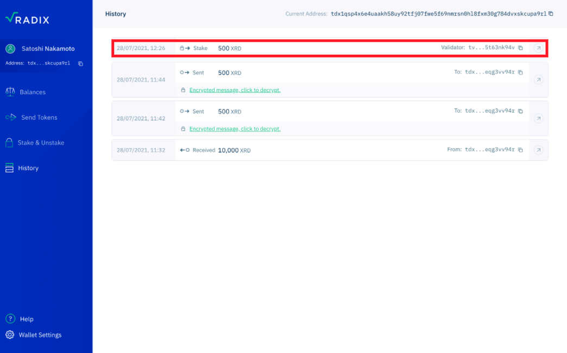Open the Send Tokens page
This screenshot has height=353, width=567.
coord(39,117)
